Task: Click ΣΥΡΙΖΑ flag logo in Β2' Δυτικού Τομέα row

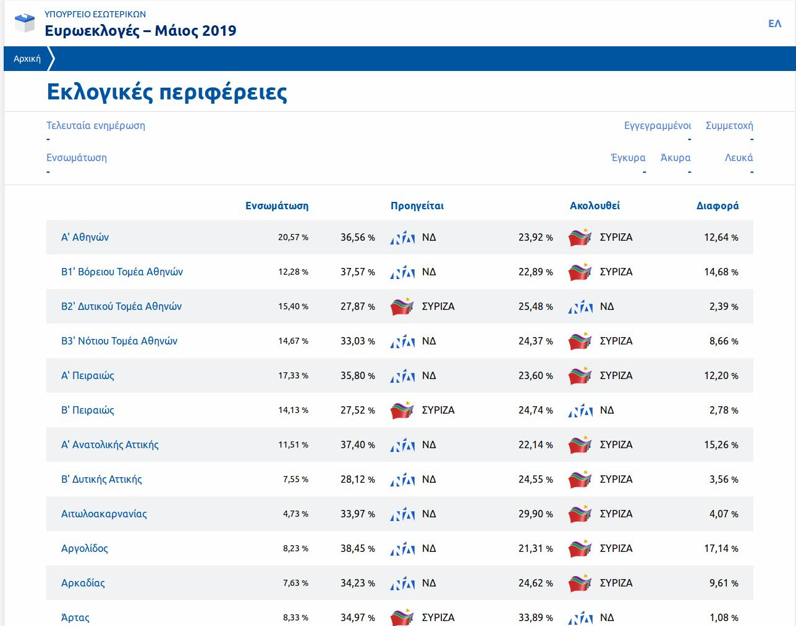Action: coord(402,307)
